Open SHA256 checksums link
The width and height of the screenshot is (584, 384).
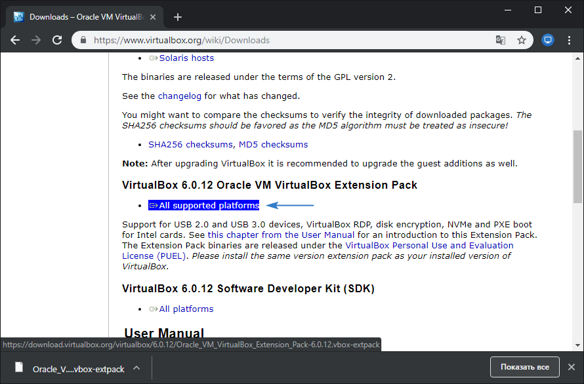190,144
